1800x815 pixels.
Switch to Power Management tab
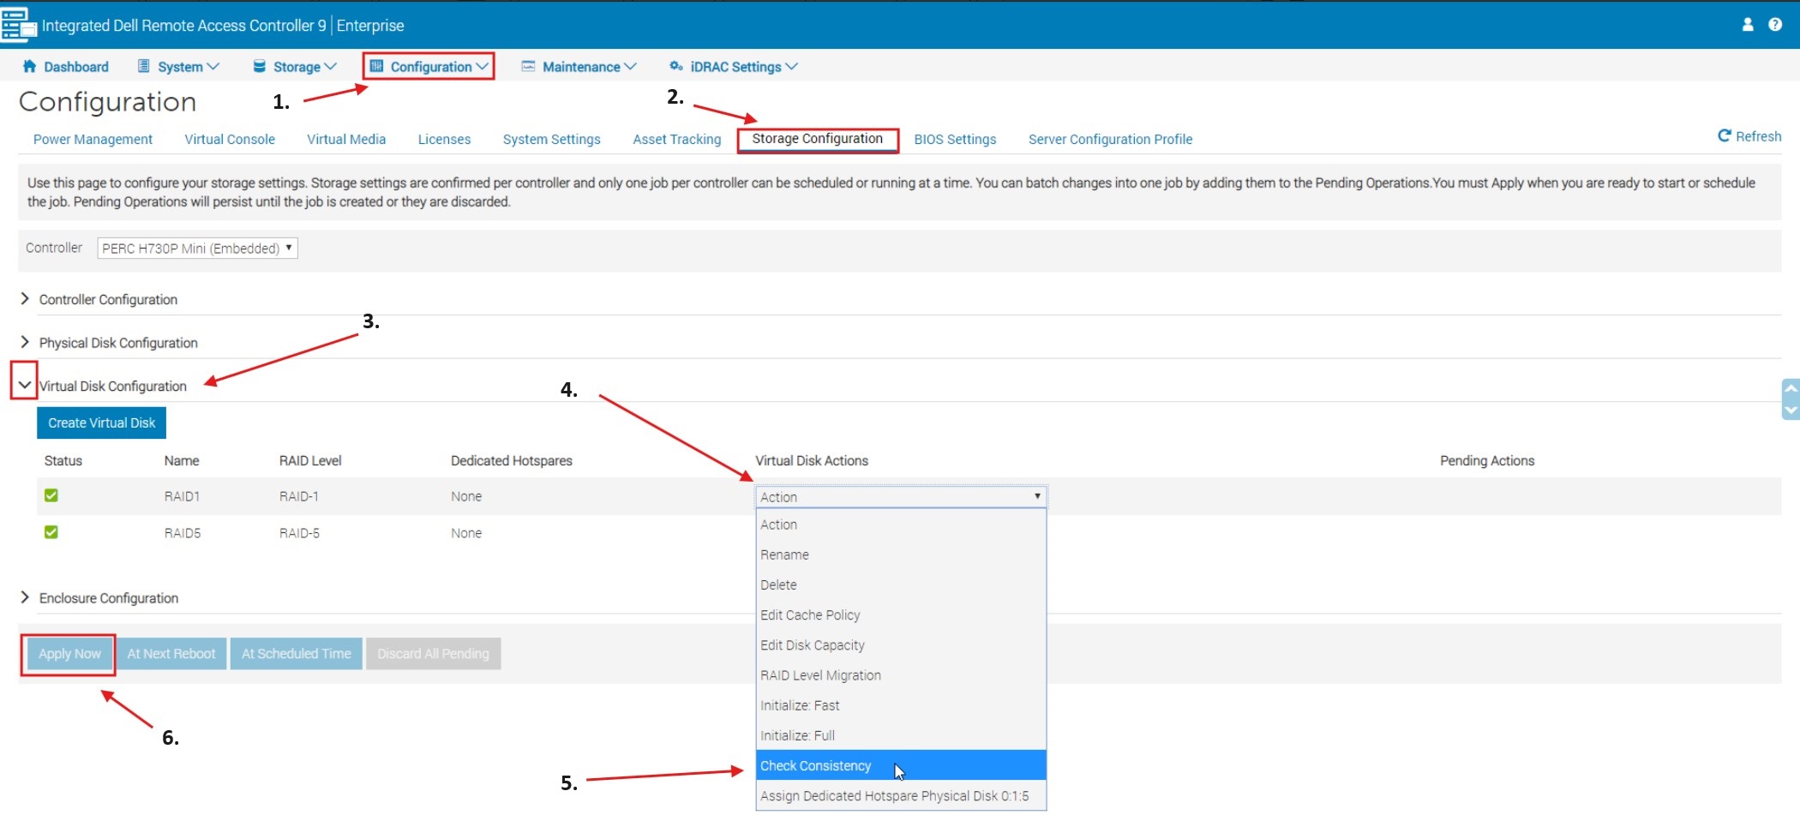click(x=93, y=139)
